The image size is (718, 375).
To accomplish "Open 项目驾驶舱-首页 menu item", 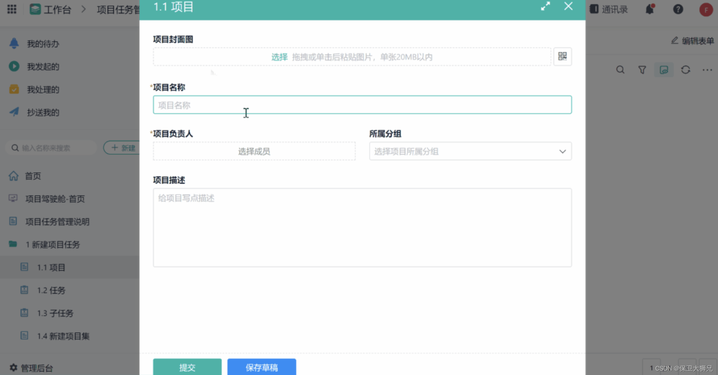I will click(x=55, y=199).
